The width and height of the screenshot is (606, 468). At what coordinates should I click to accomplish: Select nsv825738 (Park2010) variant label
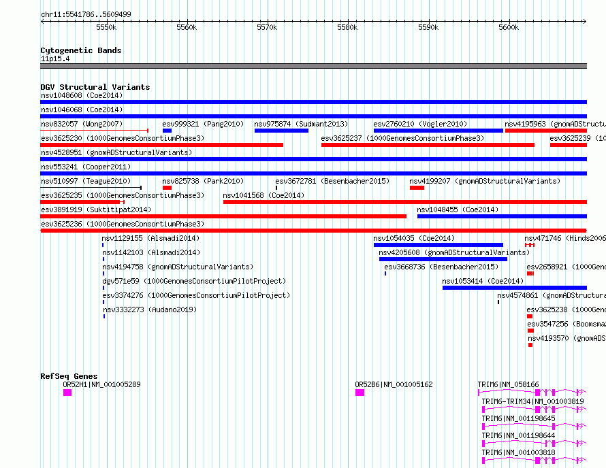203,181
